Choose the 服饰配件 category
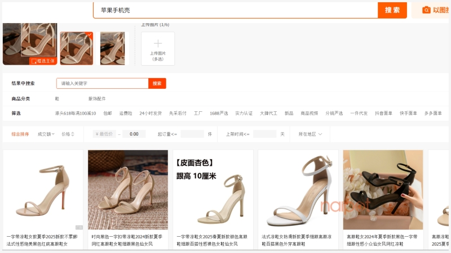 pos(97,98)
